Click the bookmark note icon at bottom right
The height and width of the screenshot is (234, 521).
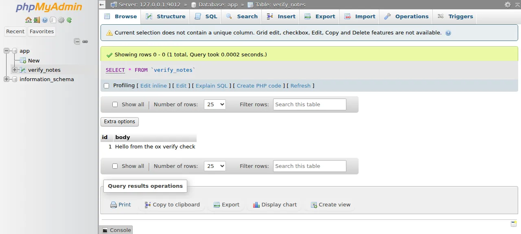point(514,224)
